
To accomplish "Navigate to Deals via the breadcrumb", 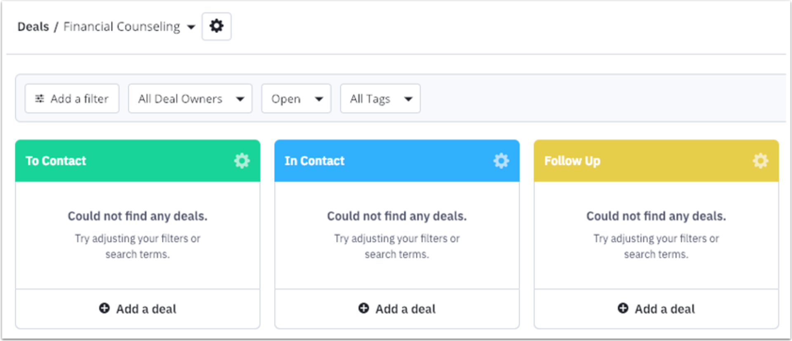I will pyautogui.click(x=33, y=26).
